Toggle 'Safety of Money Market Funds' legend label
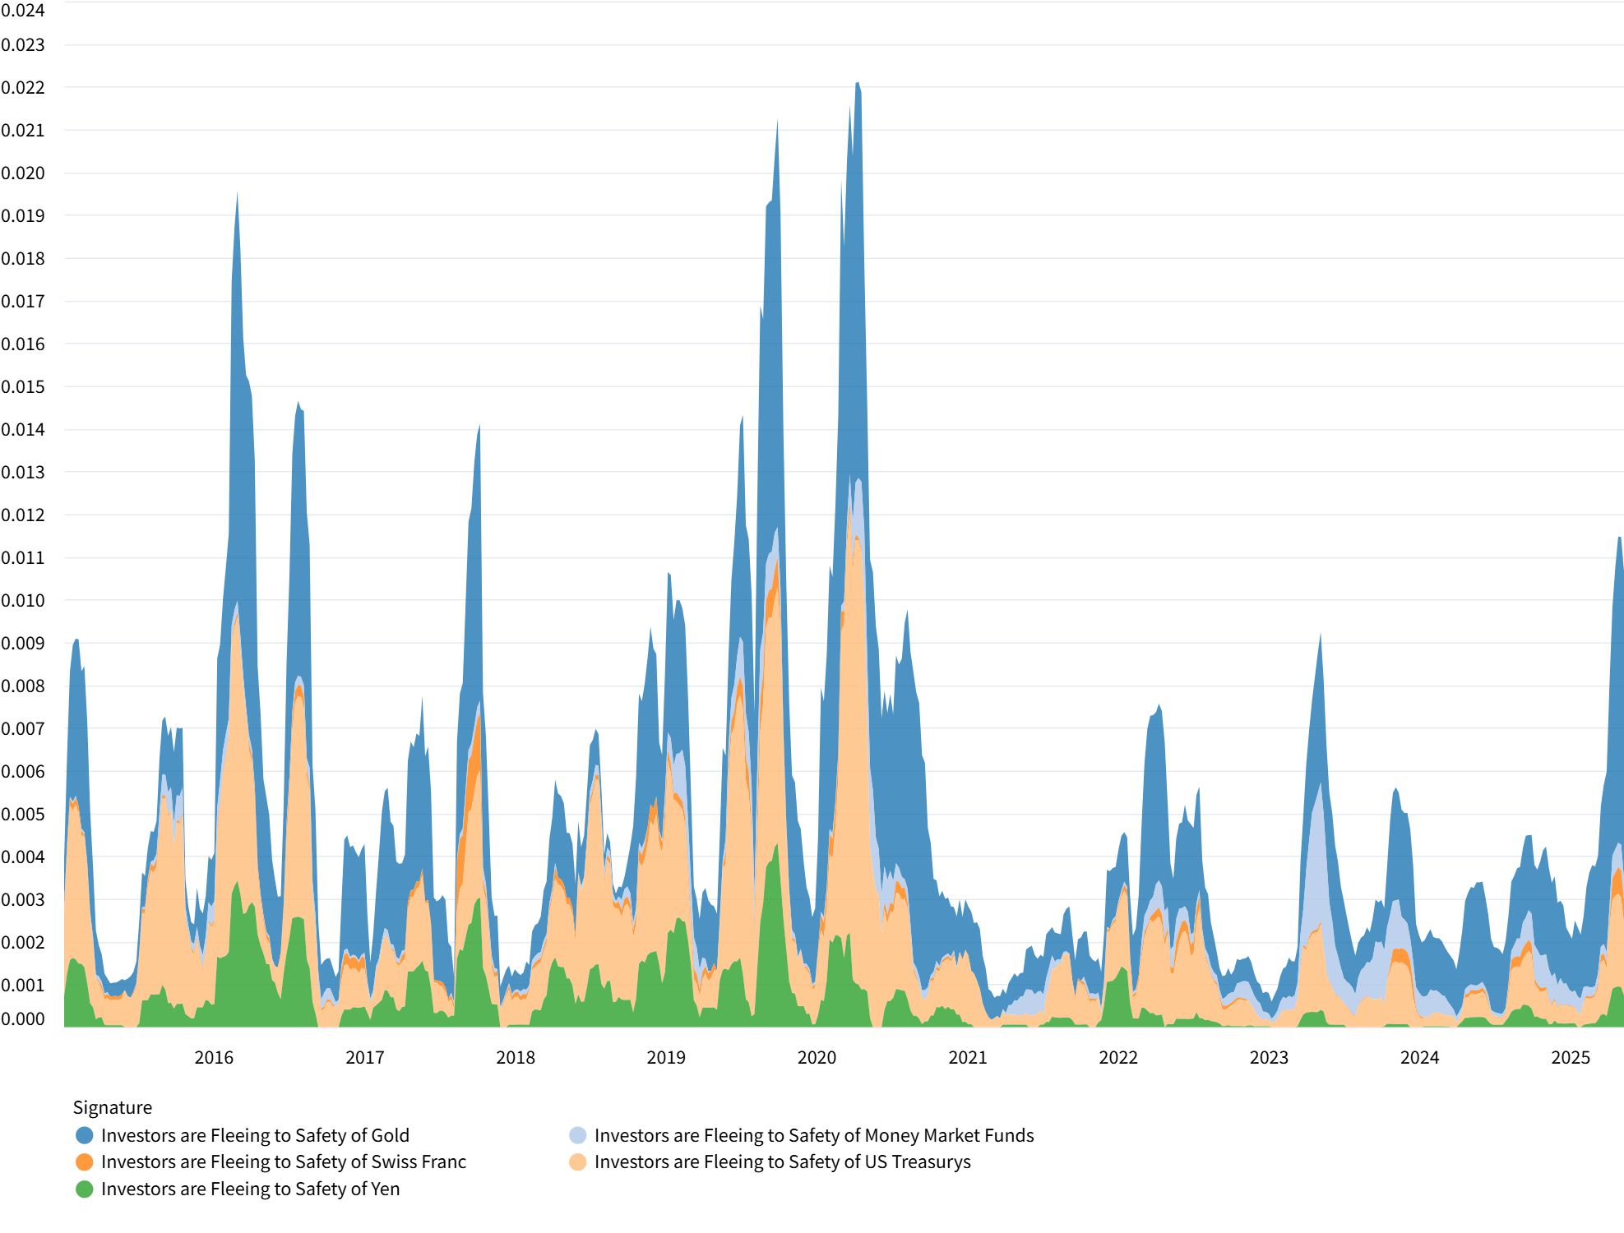The image size is (1624, 1233). point(814,1135)
